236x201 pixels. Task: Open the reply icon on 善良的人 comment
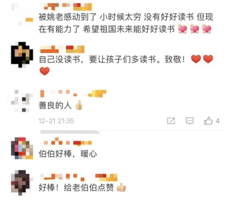[x=190, y=121]
